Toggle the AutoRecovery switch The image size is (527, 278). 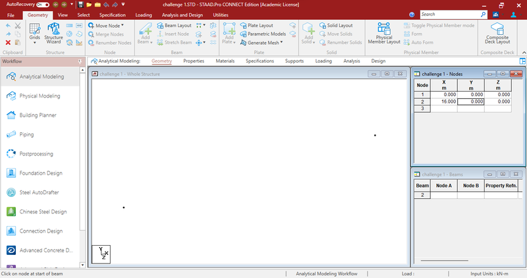coord(43,5)
